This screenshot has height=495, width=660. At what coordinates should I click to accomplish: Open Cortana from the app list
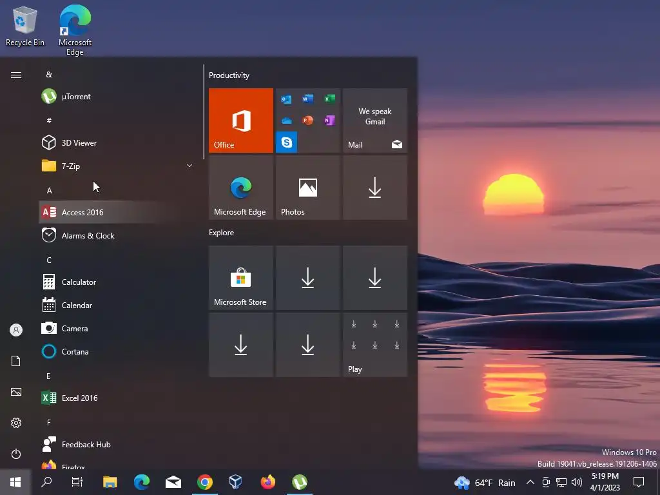[116, 351]
